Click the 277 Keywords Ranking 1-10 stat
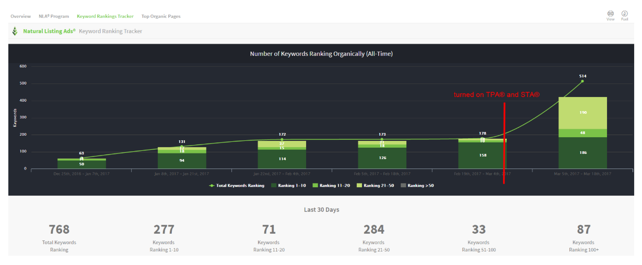This screenshot has width=642, height=265. 164,238
